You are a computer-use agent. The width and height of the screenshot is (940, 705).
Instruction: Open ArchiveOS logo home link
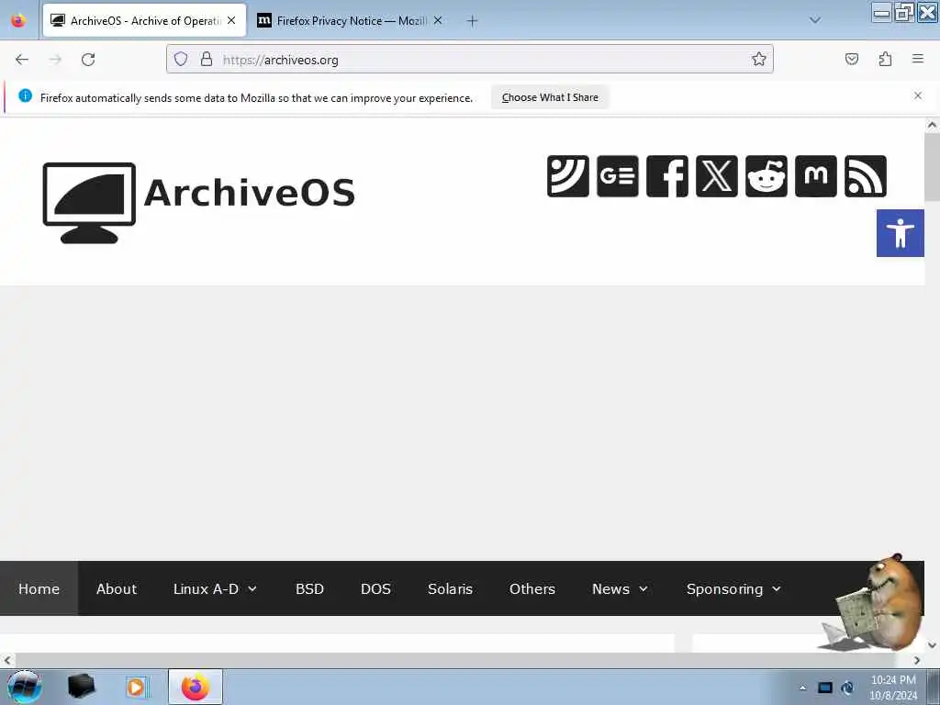(199, 203)
